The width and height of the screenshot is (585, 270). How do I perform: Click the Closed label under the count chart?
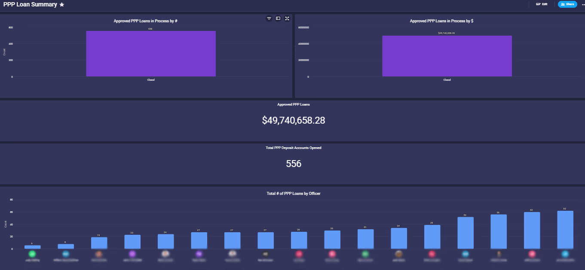coord(151,80)
